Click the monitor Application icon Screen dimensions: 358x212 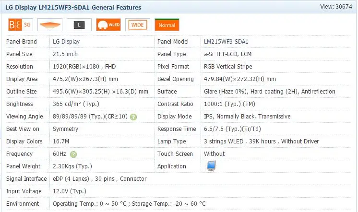(211, 166)
